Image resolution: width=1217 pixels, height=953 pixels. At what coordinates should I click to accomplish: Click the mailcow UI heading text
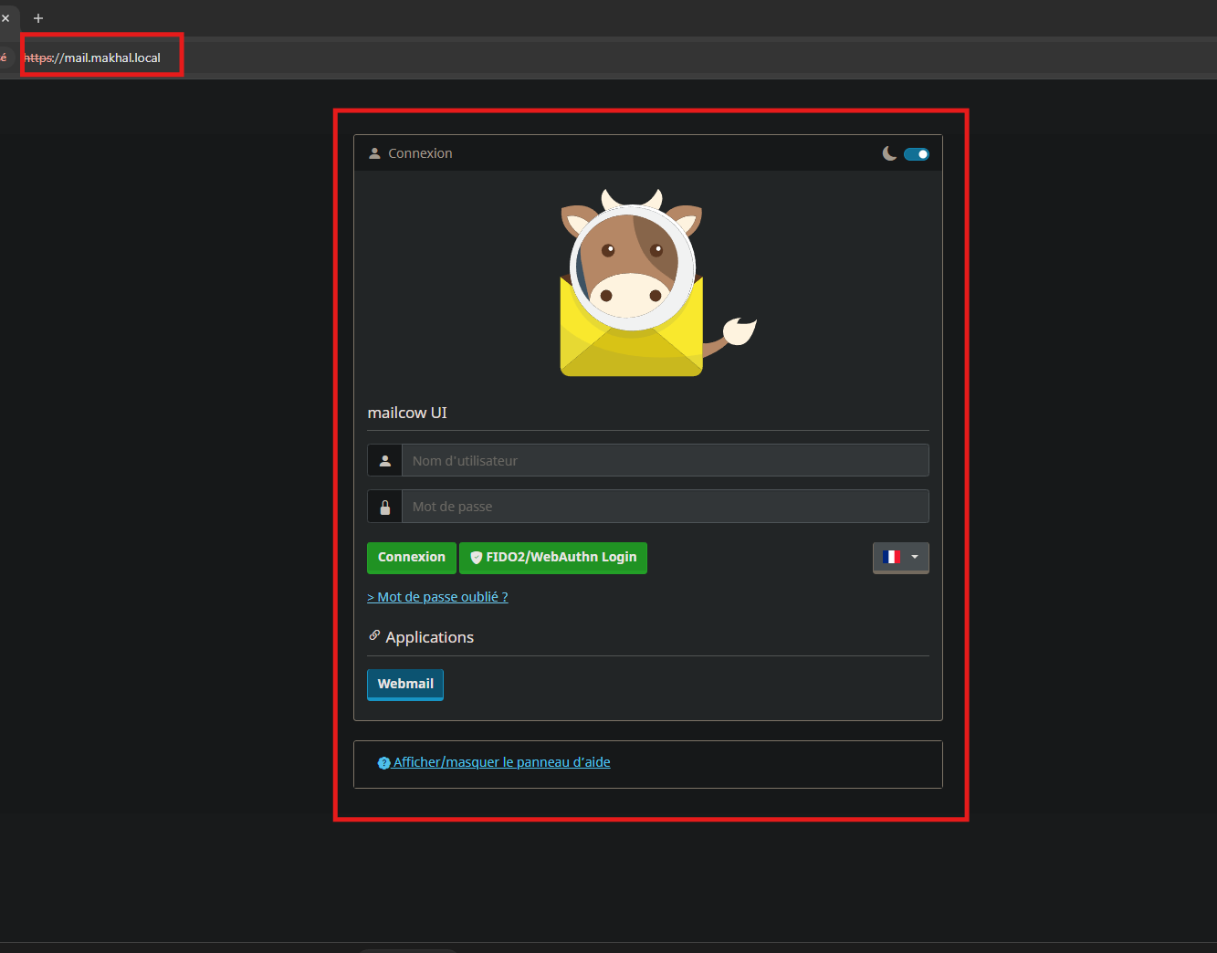click(407, 413)
